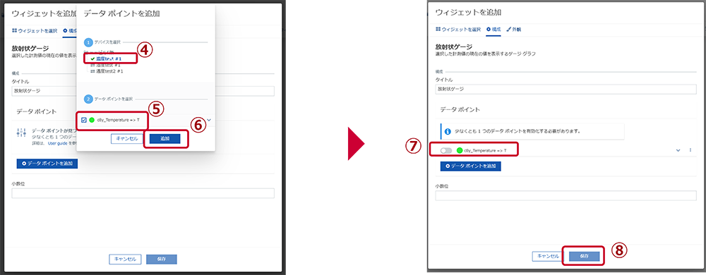Check the c8y_Temperature => T checkbox
The width and height of the screenshot is (706, 275).
[x=84, y=120]
